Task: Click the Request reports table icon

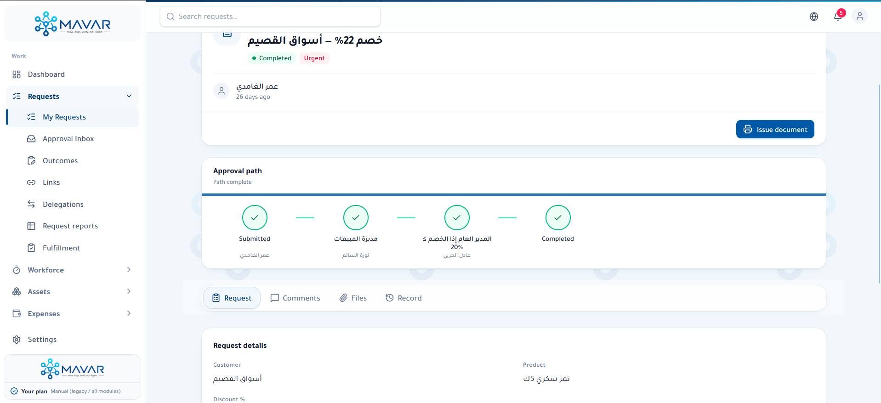Action: pos(31,226)
